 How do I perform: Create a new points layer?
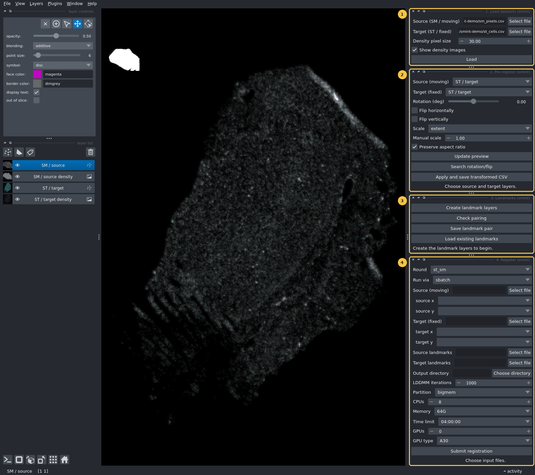[8, 152]
